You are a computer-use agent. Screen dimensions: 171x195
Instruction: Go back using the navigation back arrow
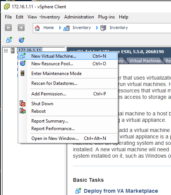point(8,28)
